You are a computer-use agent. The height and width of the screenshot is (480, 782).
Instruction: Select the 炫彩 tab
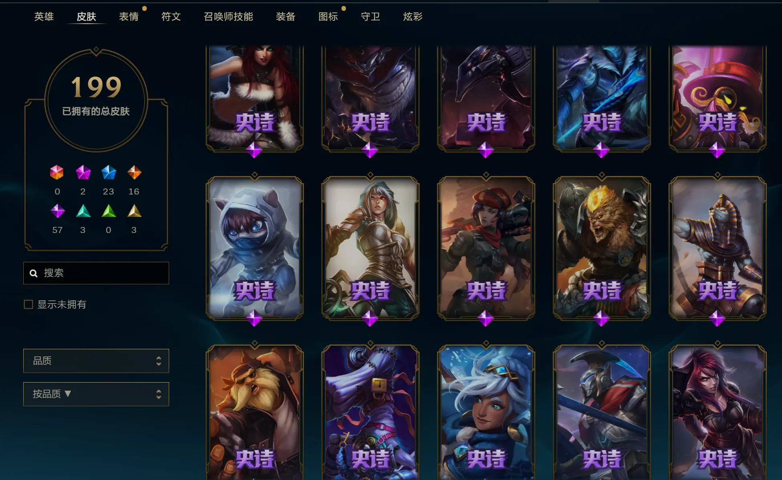point(413,16)
